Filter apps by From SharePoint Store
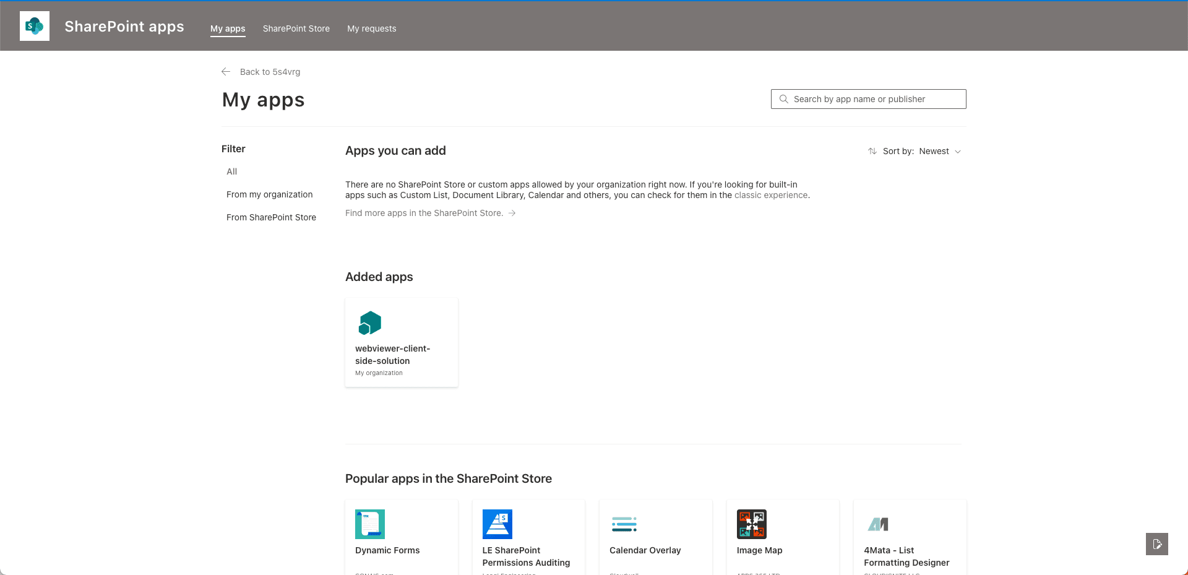 (271, 217)
